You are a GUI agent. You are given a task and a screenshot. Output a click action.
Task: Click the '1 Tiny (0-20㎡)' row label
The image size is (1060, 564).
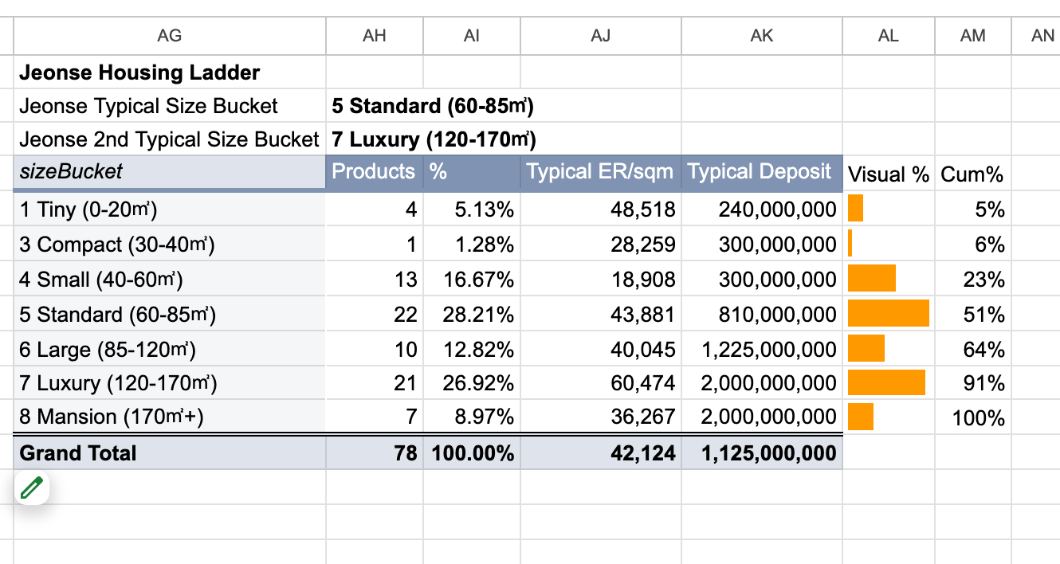[170, 210]
